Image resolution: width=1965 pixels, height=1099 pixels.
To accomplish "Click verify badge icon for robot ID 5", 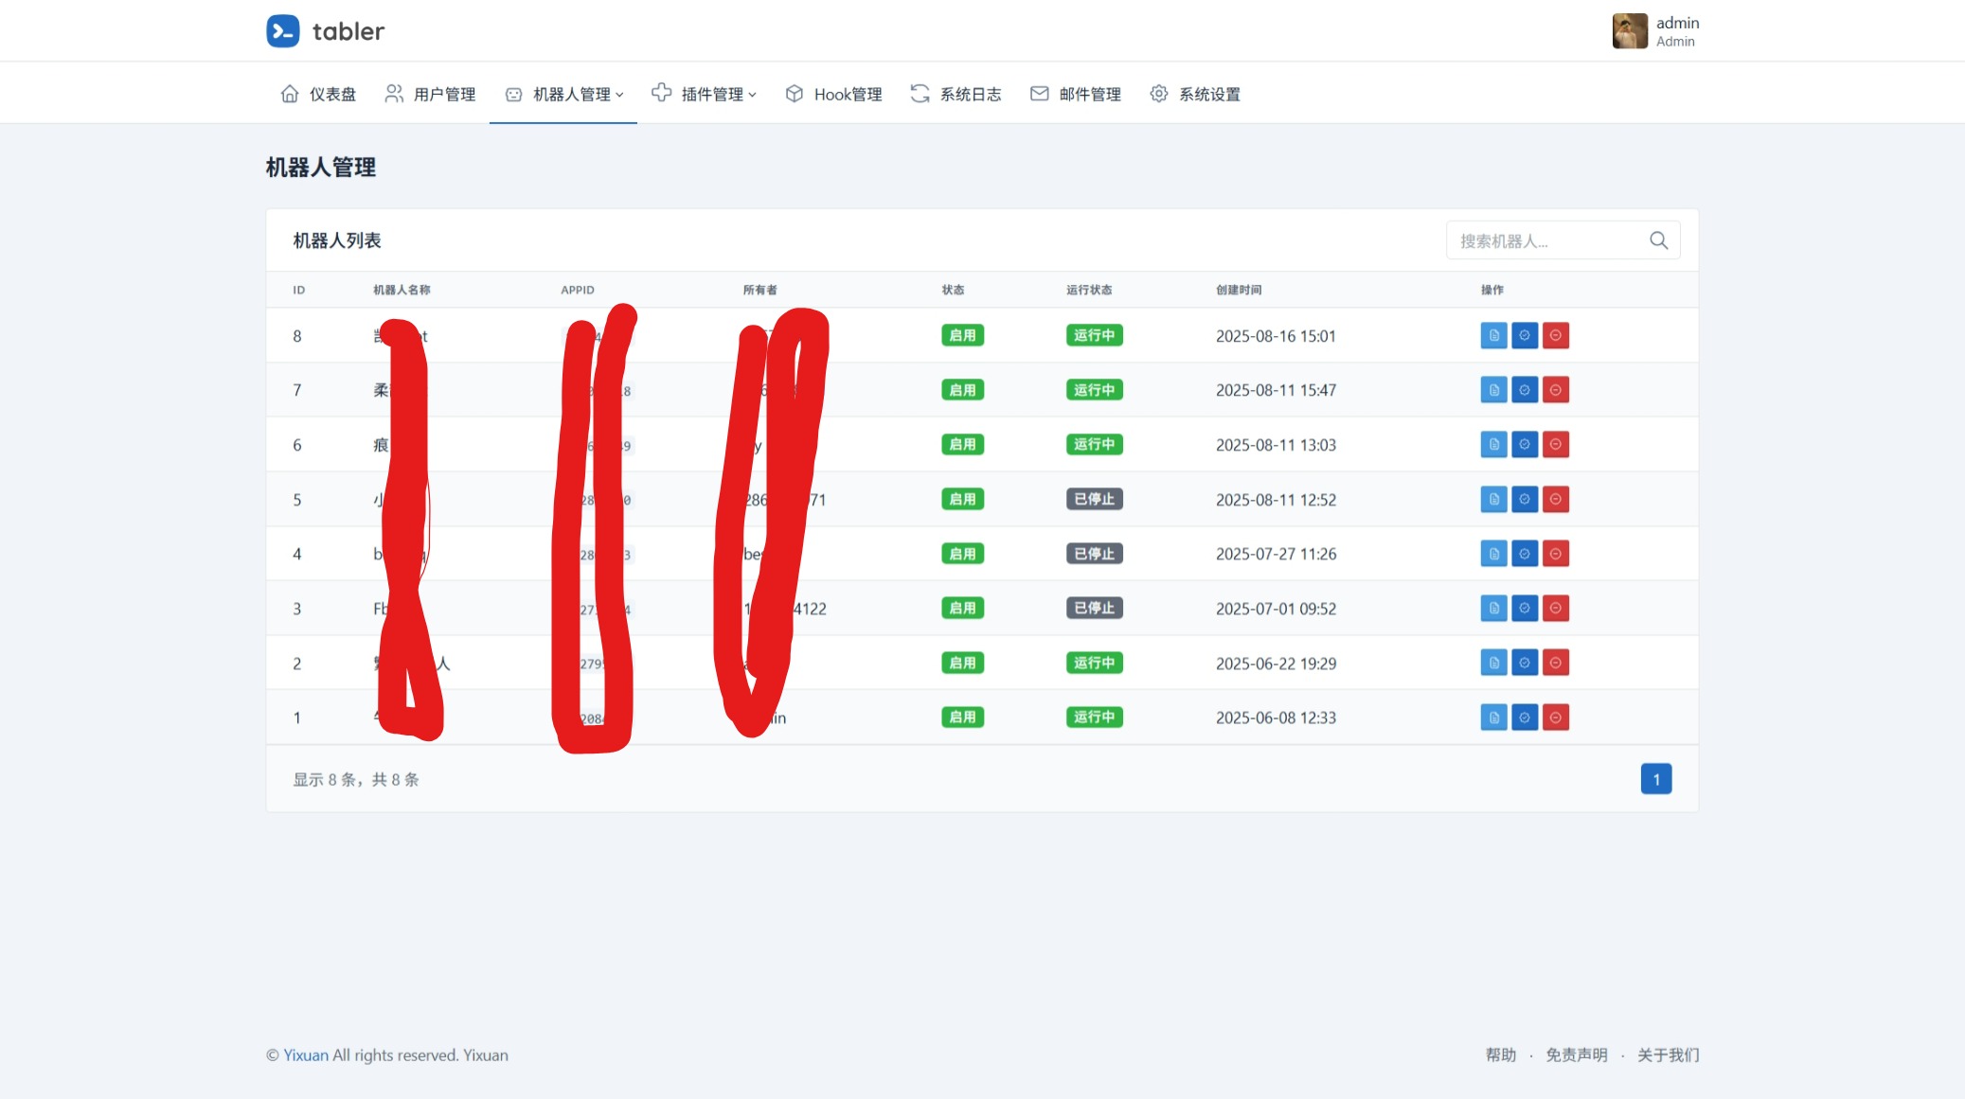I will pos(1525,499).
